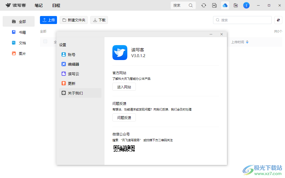Screen dimensions: 285x178
Task: Click the magnifier icon in top search
Action: [191, 5]
